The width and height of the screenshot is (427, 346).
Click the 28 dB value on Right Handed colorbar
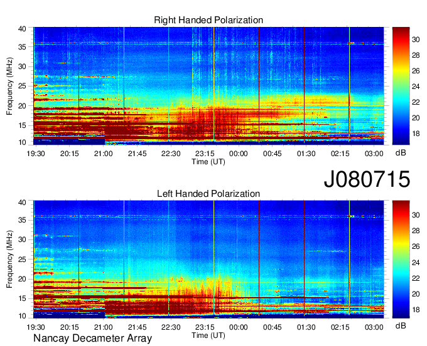tap(416, 55)
